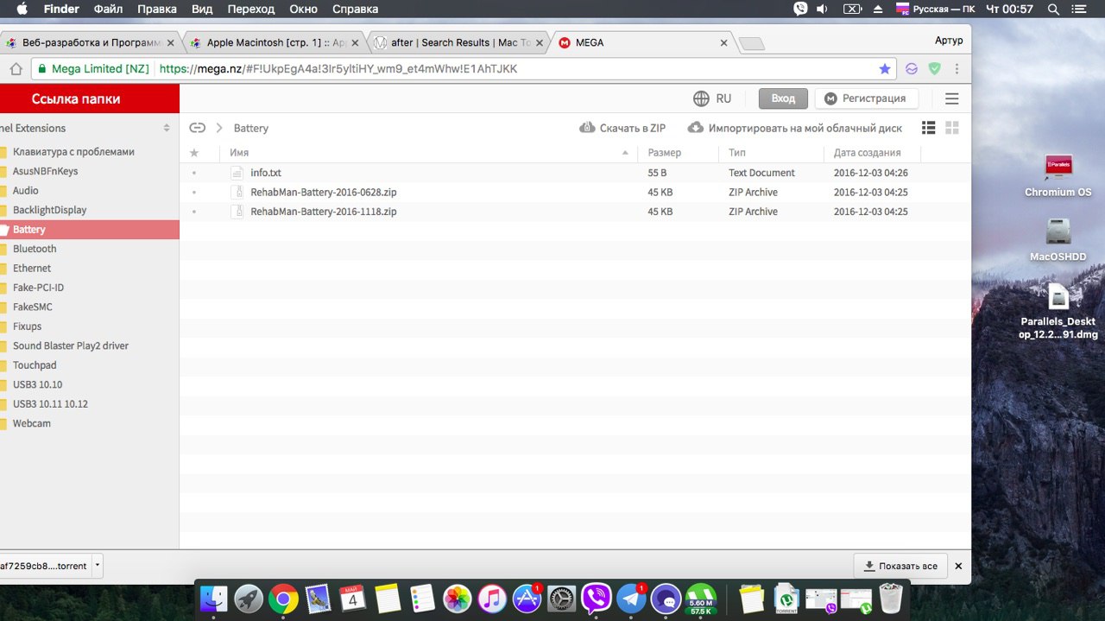
Task: Switch to list view in MEGA
Action: [929, 128]
